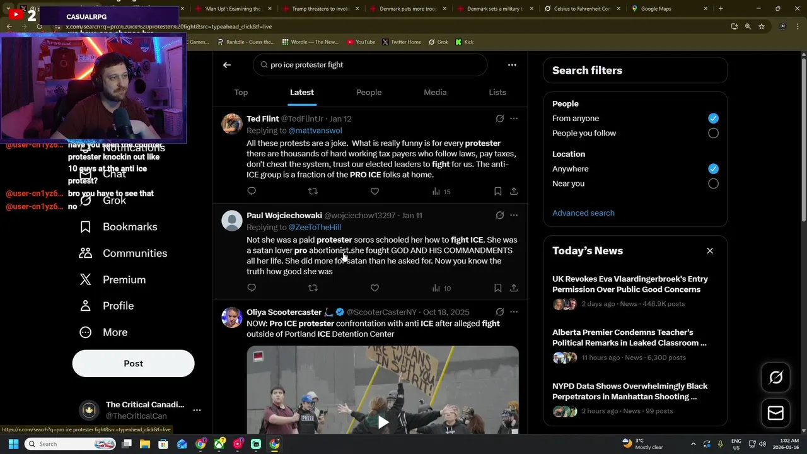
Task: Select Anywhere location radio option
Action: [x=713, y=168]
